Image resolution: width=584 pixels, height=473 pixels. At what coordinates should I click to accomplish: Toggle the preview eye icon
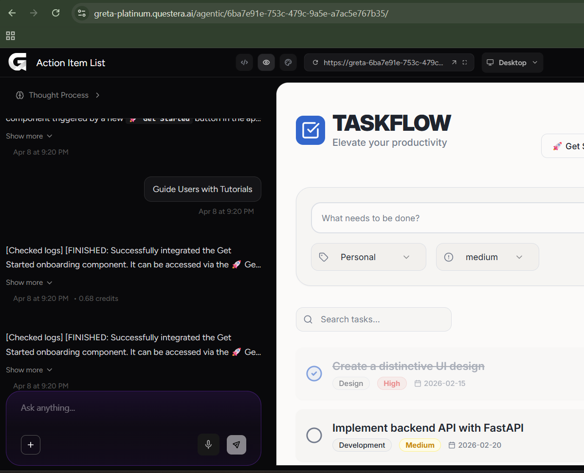[266, 62]
